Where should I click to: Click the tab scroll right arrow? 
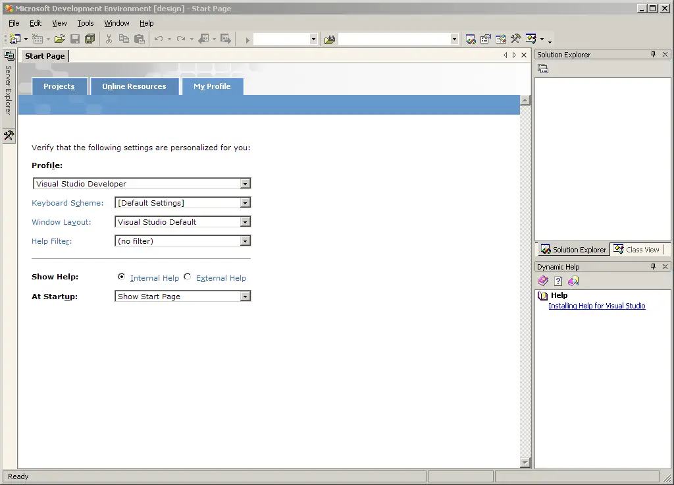(514, 55)
